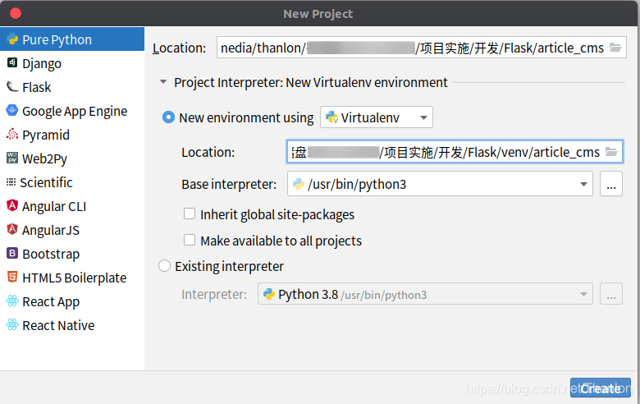
Task: Click the React App atom icon
Action: 12,301
